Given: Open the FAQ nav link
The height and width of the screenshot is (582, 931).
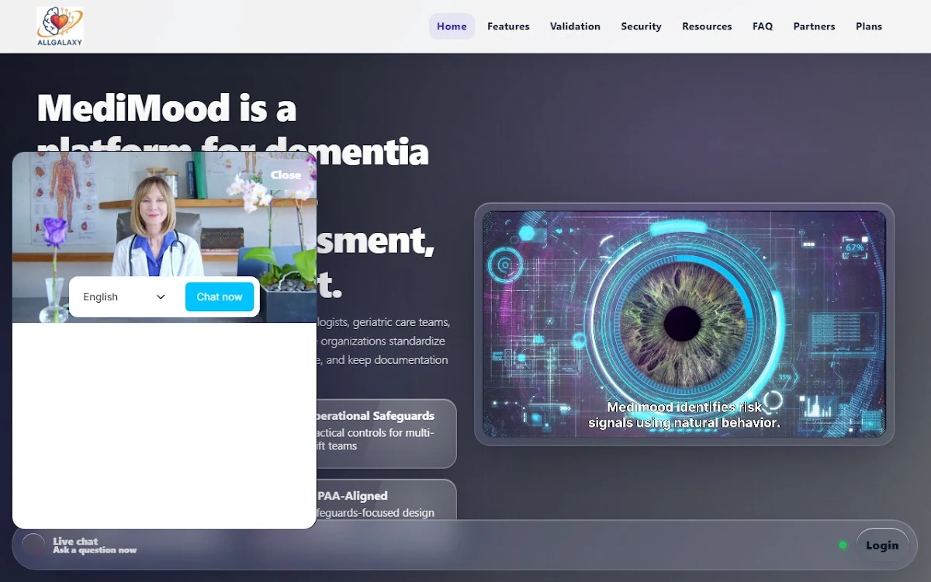Looking at the screenshot, I should click(x=763, y=26).
